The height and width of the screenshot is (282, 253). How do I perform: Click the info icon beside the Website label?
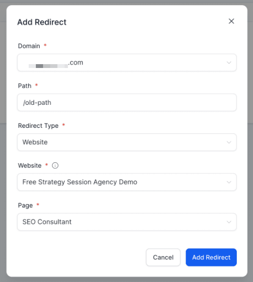point(55,166)
